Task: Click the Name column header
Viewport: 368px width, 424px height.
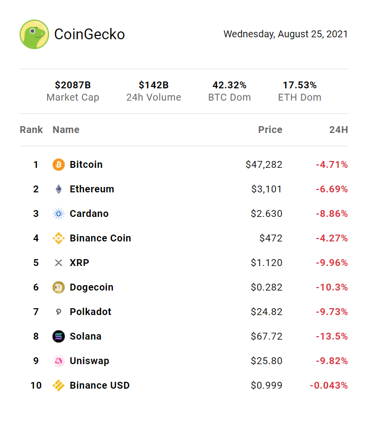Action: click(66, 130)
